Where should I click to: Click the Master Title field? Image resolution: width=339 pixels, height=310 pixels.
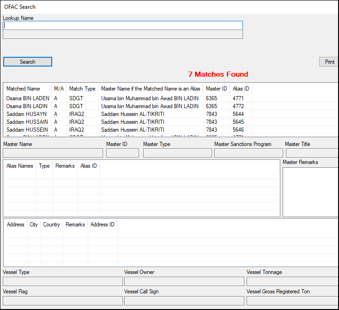pyautogui.click(x=312, y=153)
